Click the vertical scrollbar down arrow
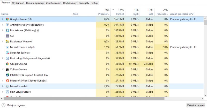207x110 pixels. coord(205,95)
